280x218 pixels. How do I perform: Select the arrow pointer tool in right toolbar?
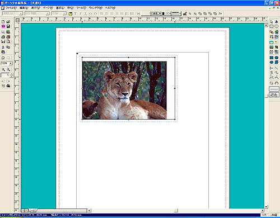point(272,22)
